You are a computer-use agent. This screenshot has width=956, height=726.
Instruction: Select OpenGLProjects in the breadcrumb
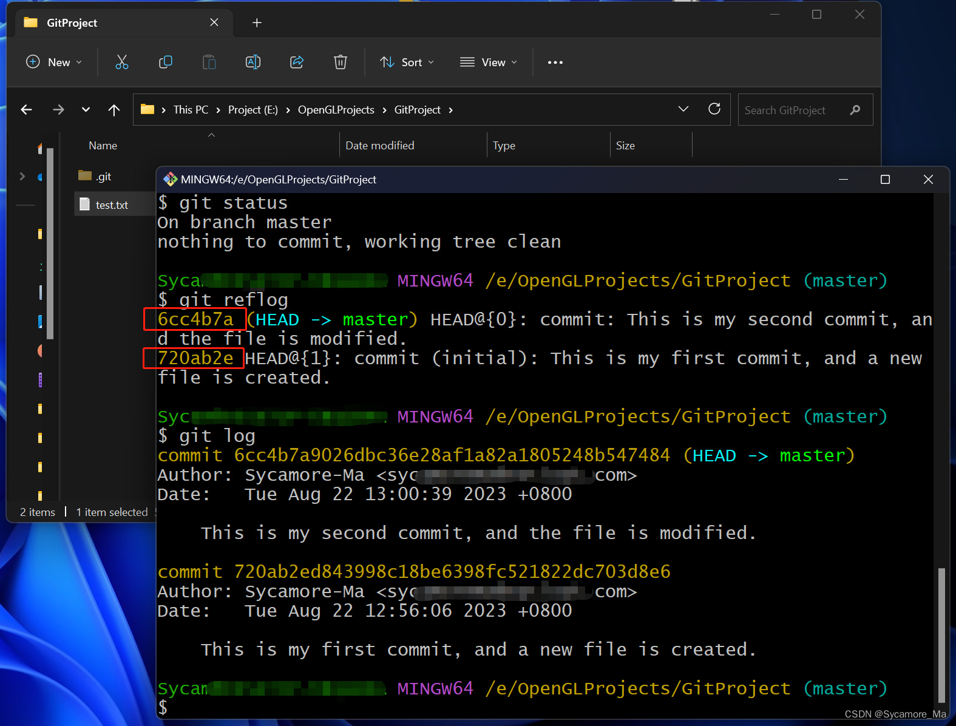click(x=336, y=109)
